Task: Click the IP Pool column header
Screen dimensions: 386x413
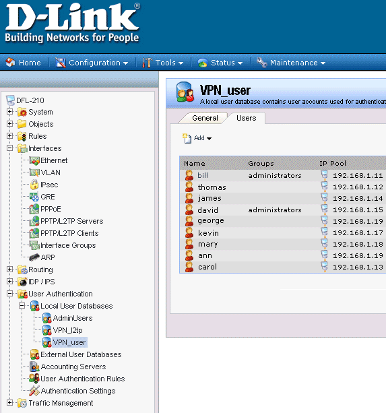Action: point(333,164)
